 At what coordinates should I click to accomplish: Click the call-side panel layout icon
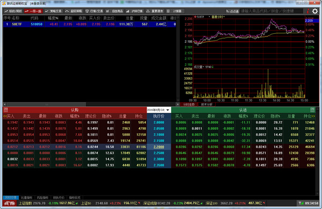(6, 110)
